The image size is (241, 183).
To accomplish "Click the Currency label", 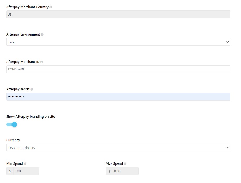I will pyautogui.click(x=13, y=140).
